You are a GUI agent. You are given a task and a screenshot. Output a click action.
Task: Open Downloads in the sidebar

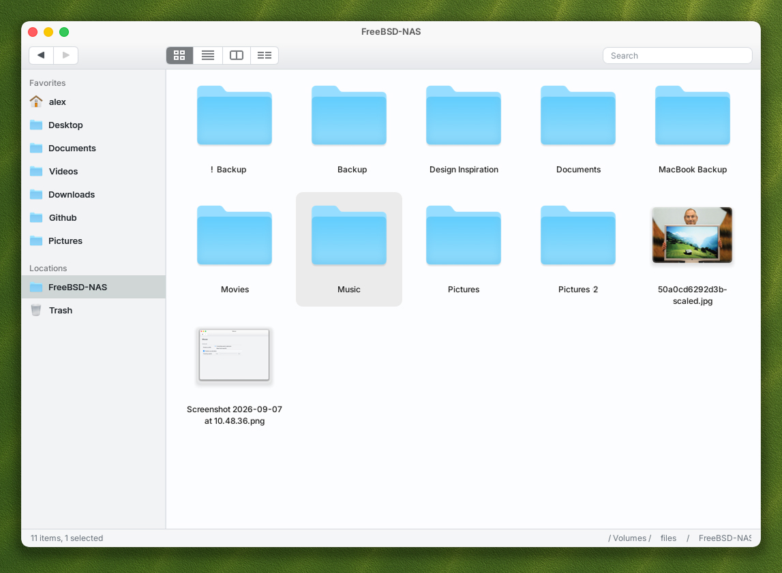point(93,194)
